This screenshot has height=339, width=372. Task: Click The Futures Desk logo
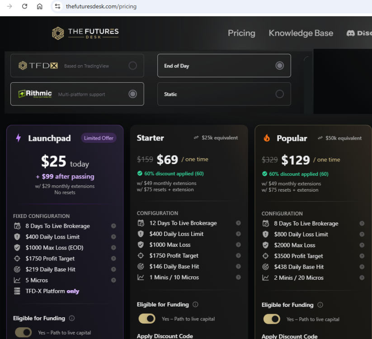click(85, 33)
